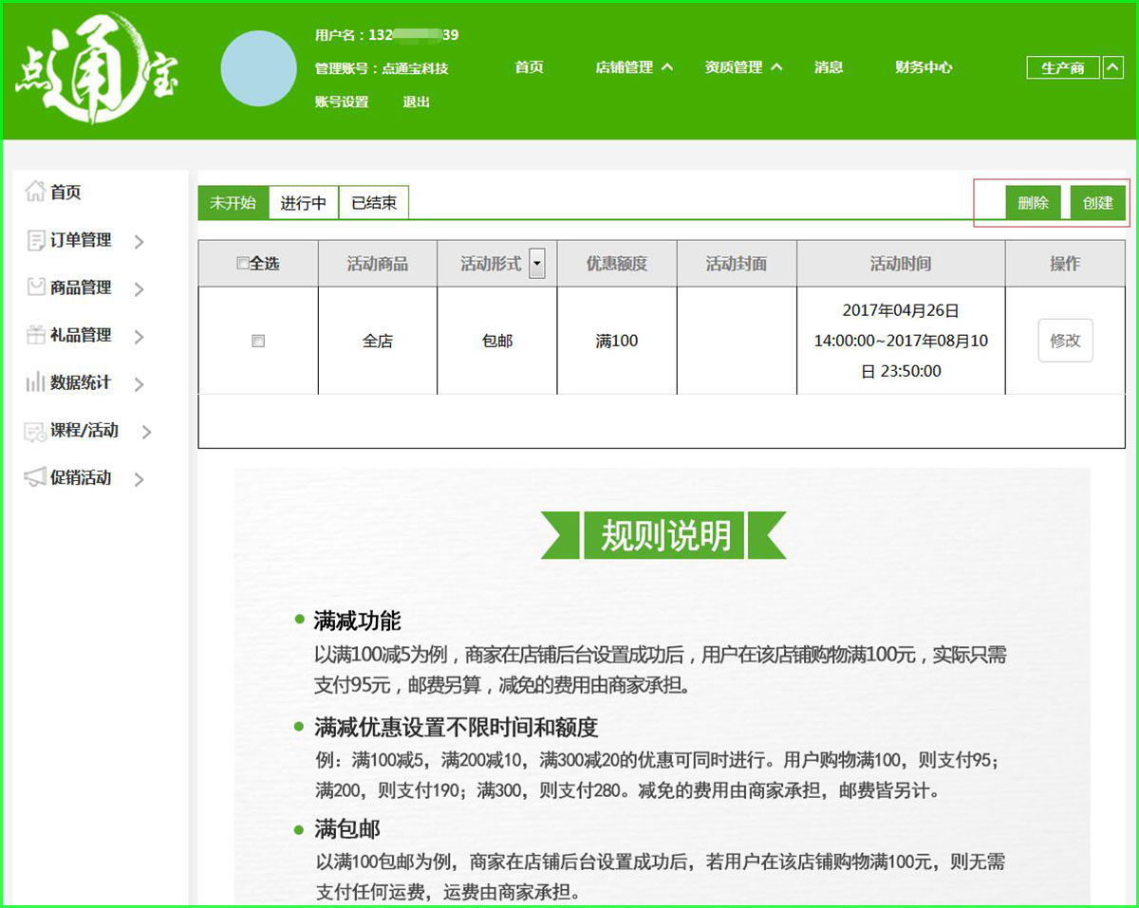This screenshot has height=908, width=1139.
Task: Switch to the 进行中 tab
Action: (304, 203)
